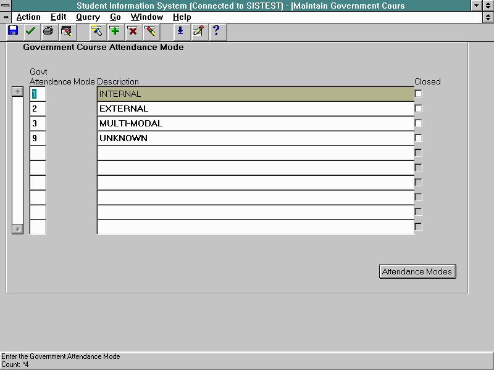This screenshot has width=494, height=370.
Task: Open the Action menu
Action: coord(28,17)
